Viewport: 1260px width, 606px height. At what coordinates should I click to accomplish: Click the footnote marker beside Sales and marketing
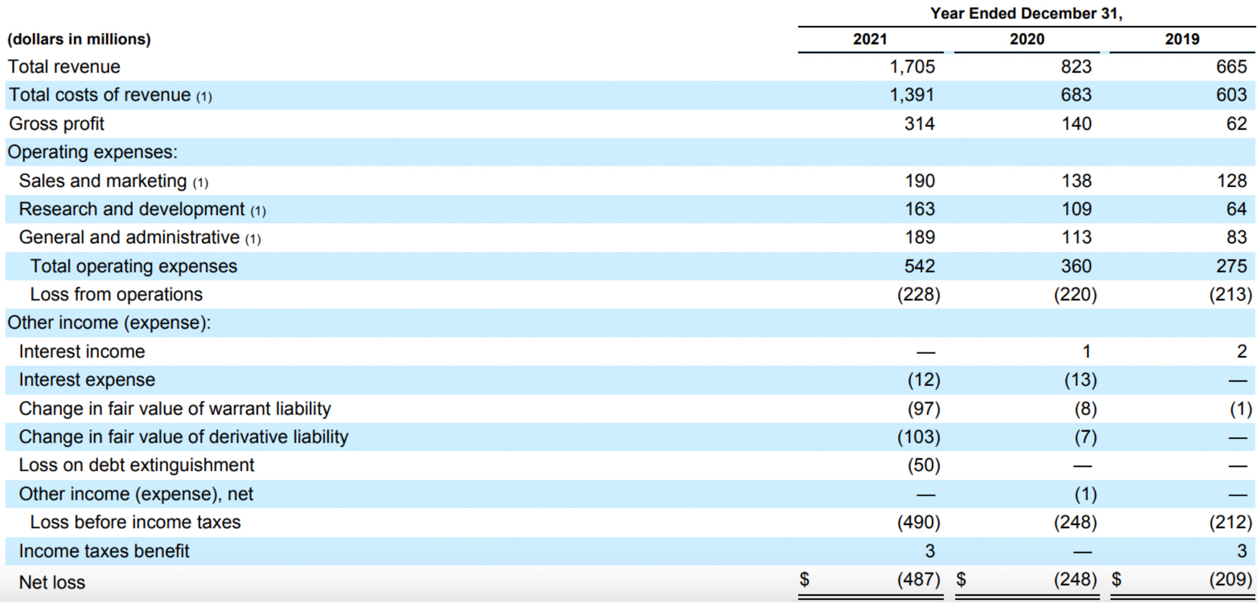200,181
